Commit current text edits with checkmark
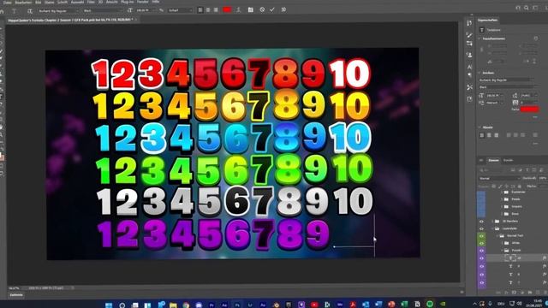This screenshot has width=548, height=308. coord(272,9)
